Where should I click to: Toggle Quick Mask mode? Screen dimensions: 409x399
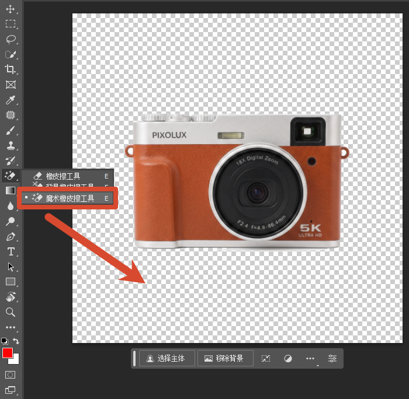10,374
